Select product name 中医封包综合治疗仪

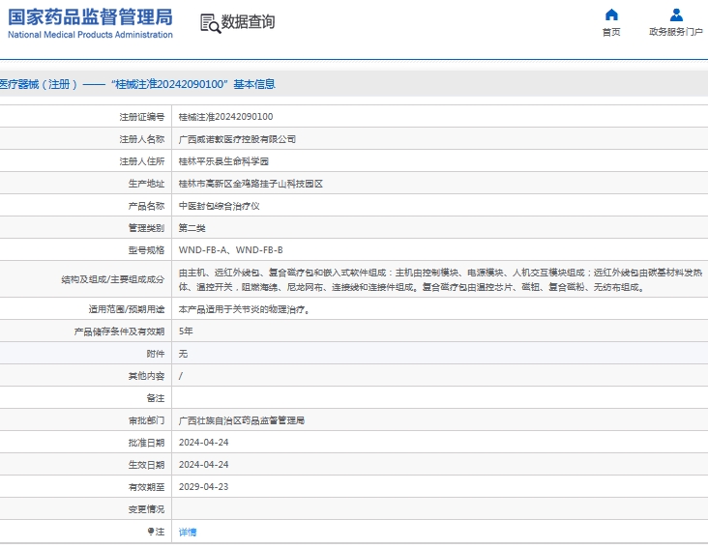coord(219,206)
